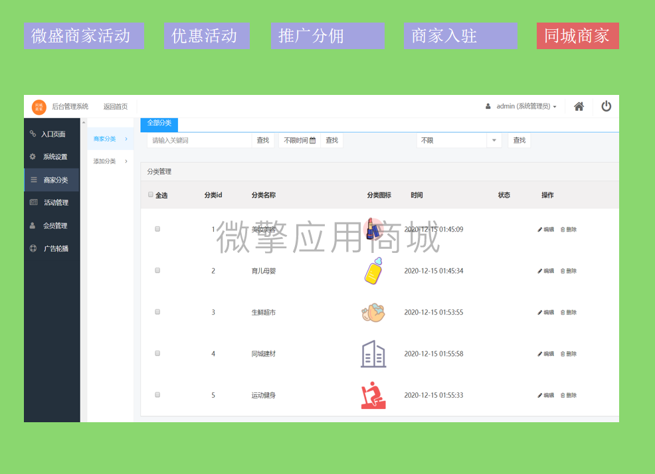Viewport: 655px width, 474px height.
Task: Click the 推广分佣 banner button
Action: (327, 36)
